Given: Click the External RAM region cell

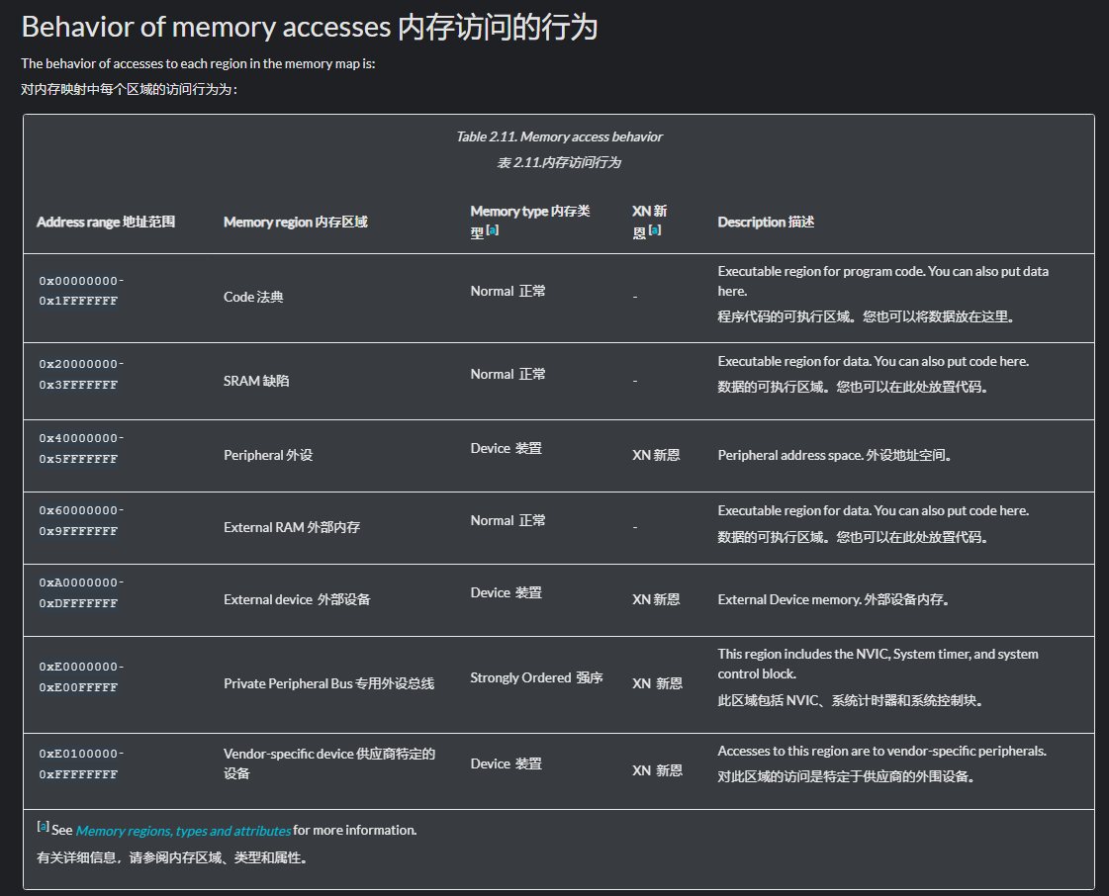Looking at the screenshot, I should [x=292, y=528].
